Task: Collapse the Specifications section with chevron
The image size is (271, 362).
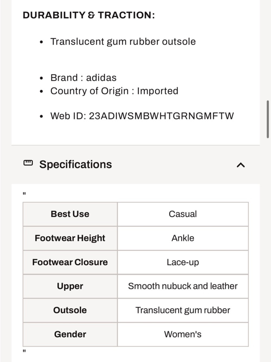Action: [x=241, y=165]
